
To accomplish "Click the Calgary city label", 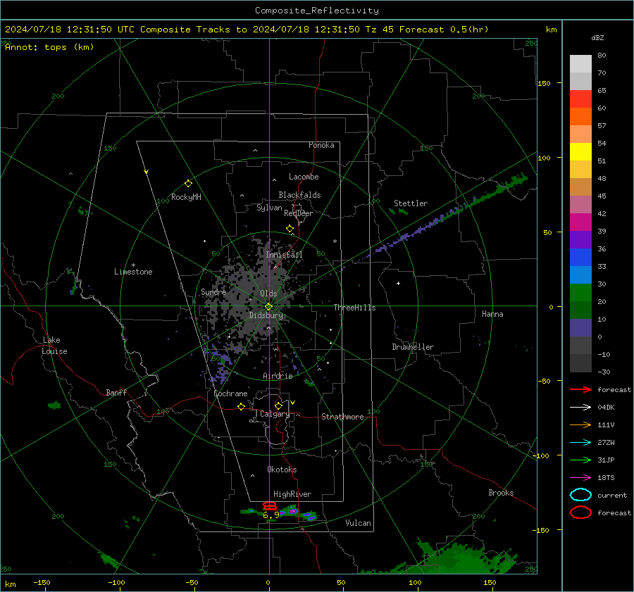I will (x=275, y=414).
